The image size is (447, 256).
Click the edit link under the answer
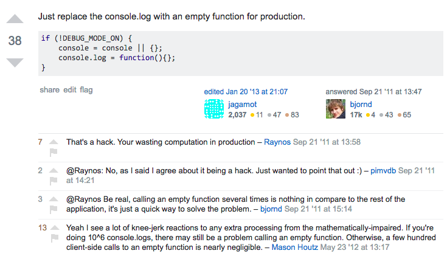tap(70, 90)
